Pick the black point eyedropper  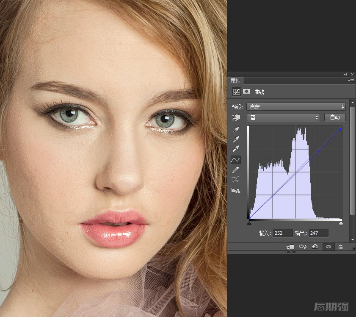pos(236,130)
